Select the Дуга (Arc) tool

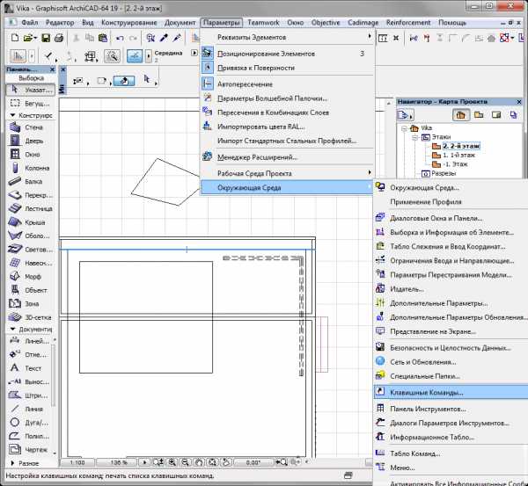tap(30, 423)
